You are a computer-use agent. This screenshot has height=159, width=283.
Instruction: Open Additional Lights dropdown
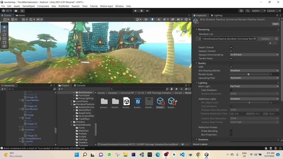(x=254, y=99)
